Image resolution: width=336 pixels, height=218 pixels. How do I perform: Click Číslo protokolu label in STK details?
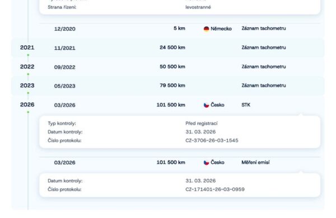[x=64, y=140]
